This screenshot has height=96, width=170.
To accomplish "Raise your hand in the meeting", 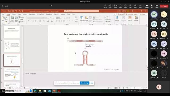I will [120, 6].
